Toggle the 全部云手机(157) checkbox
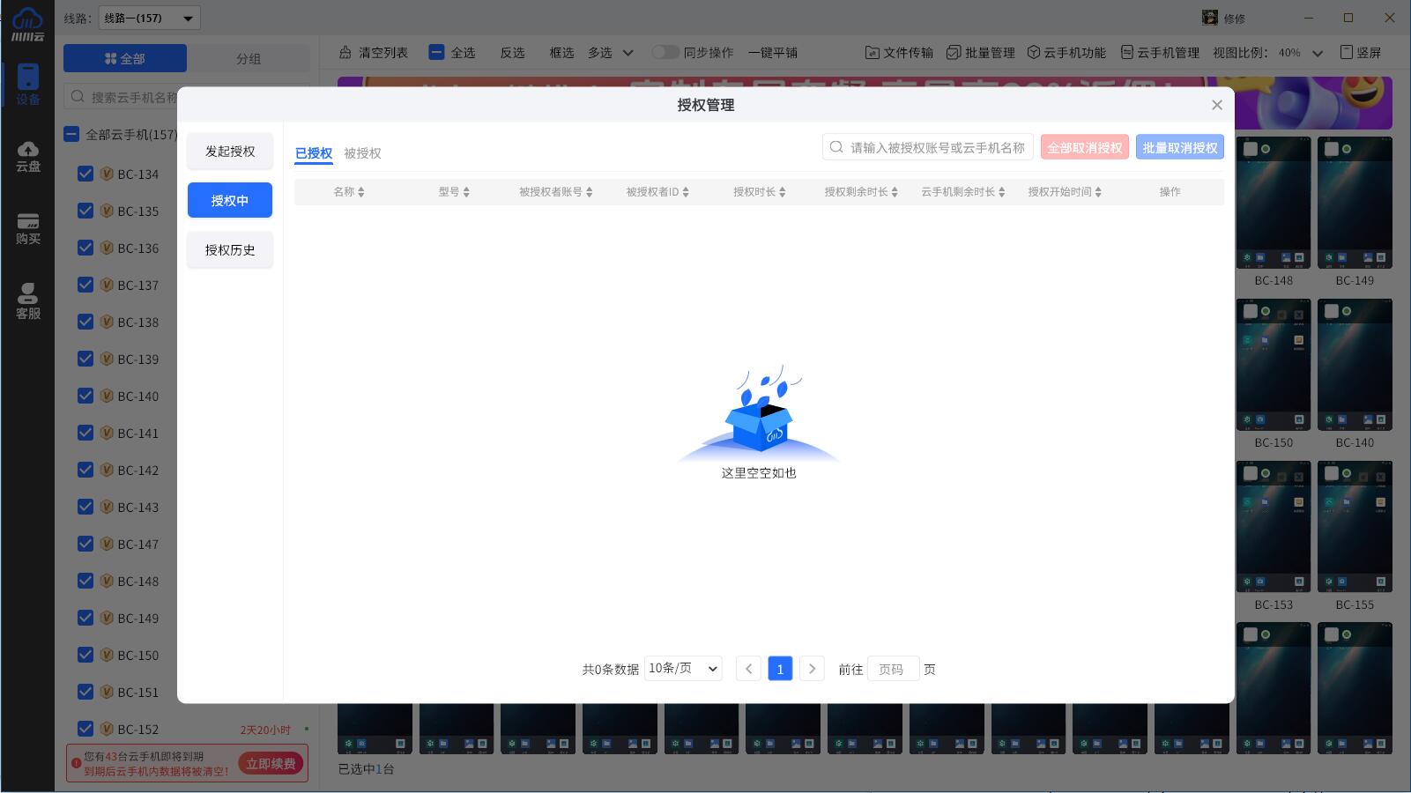This screenshot has height=793, width=1411. 71,135
